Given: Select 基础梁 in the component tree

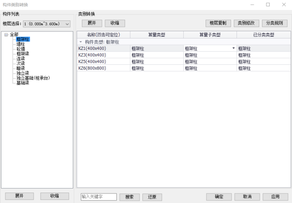Looking at the screenshot, I should (22, 83).
